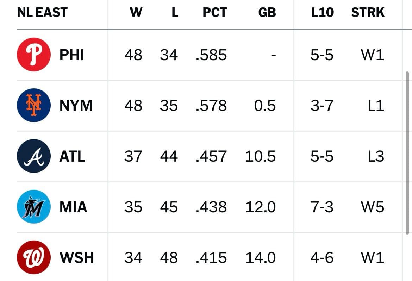Click Miami's W5 streak value
Image resolution: width=412 pixels, height=281 pixels.
click(372, 207)
